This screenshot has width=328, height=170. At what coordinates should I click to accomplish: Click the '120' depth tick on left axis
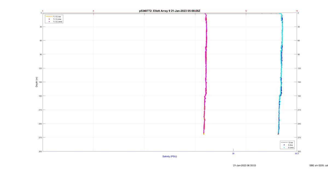(x=40, y=68)
